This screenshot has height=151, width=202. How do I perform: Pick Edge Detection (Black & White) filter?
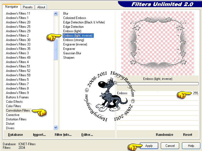tap(84, 22)
